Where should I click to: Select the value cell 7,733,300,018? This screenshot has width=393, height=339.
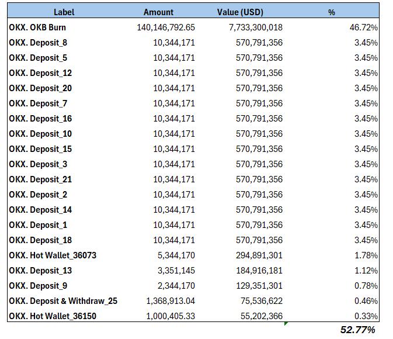pos(255,27)
